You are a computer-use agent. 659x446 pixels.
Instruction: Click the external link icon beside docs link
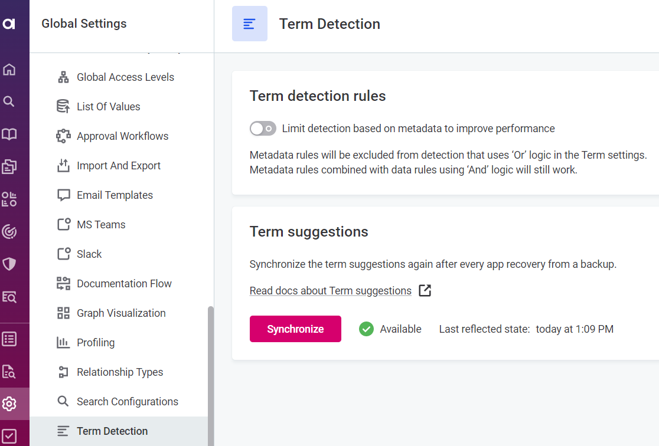(x=425, y=290)
